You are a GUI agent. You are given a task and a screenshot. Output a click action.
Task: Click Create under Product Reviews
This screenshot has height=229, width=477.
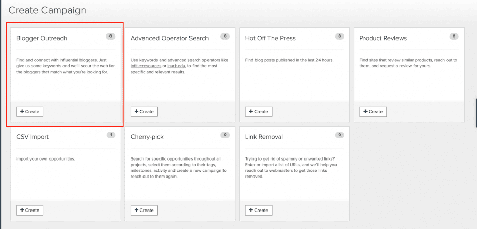373,111
